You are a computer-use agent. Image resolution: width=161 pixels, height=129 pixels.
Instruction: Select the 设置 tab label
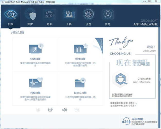[88, 24]
